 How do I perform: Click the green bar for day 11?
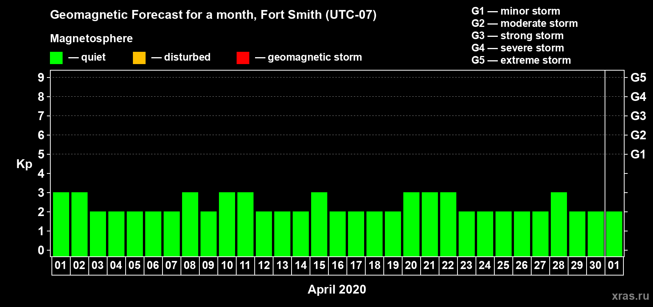[245, 224]
